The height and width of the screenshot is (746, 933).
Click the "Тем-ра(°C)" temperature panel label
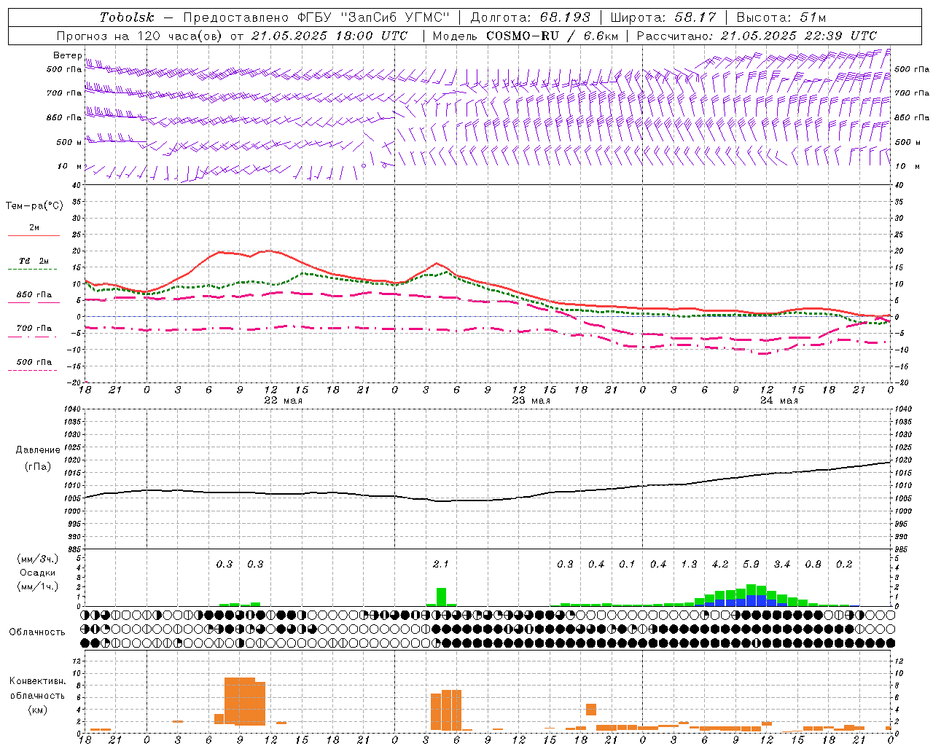[x=34, y=206]
